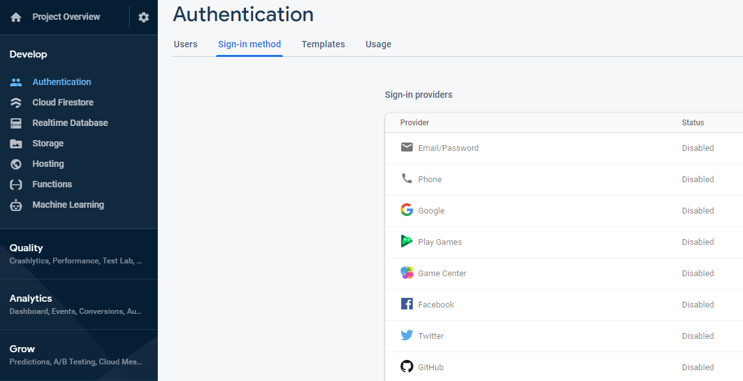Select the Twitter provider name

431,336
